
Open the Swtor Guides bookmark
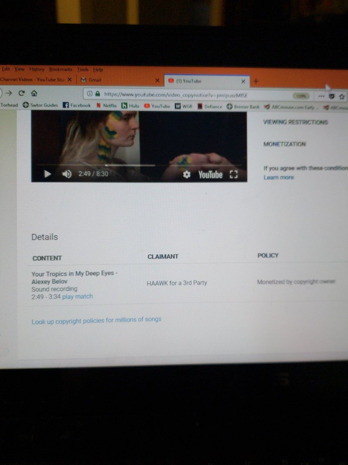pos(40,105)
